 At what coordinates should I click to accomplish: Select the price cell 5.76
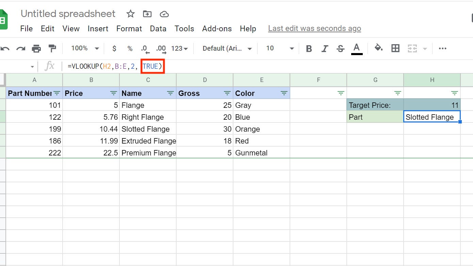click(91, 117)
